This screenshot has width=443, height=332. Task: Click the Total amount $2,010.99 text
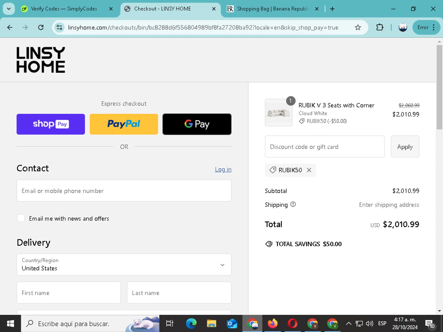point(401,224)
